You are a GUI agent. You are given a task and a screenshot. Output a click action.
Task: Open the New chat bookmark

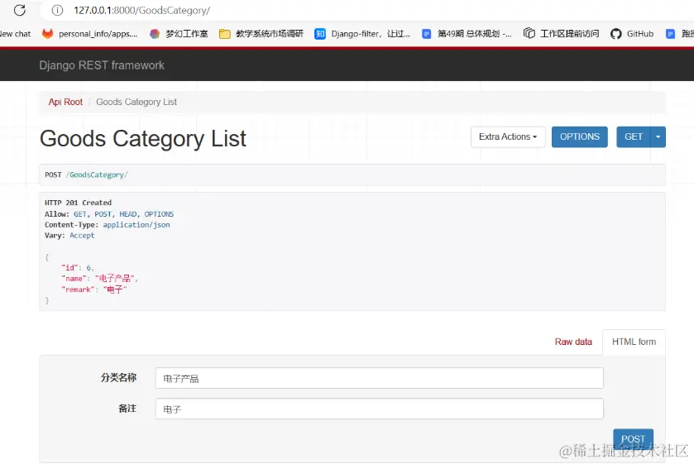click(15, 34)
